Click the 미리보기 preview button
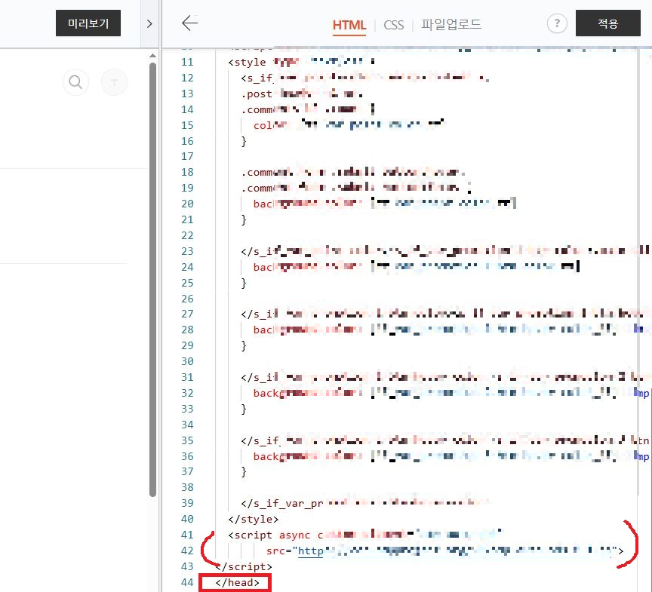Image resolution: width=652 pixels, height=592 pixels. [x=88, y=23]
